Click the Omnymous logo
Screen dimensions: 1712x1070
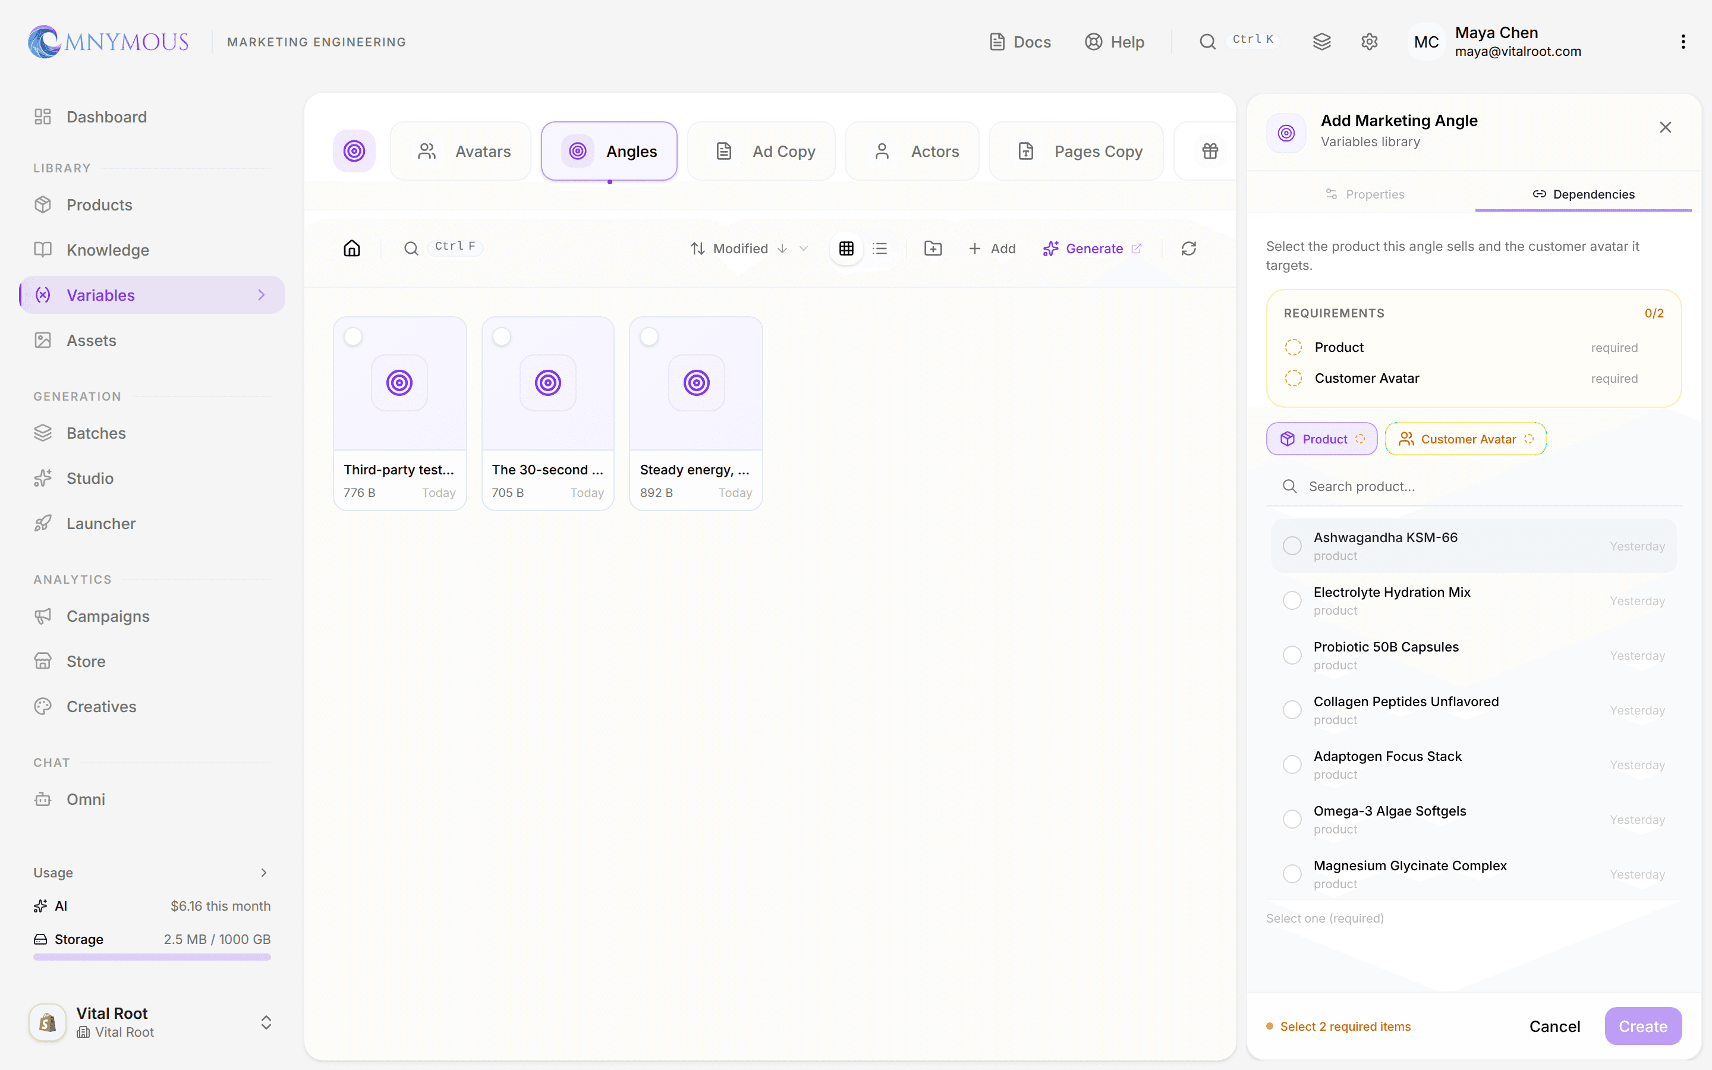[x=108, y=42]
